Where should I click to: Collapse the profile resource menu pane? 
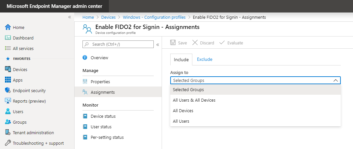tap(158, 44)
